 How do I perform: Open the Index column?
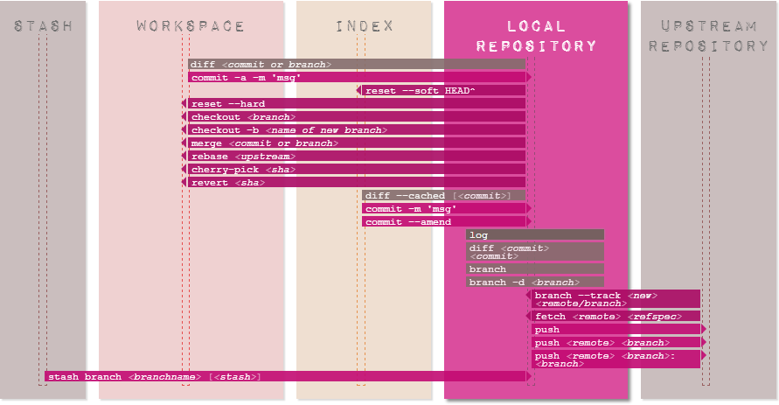364,26
